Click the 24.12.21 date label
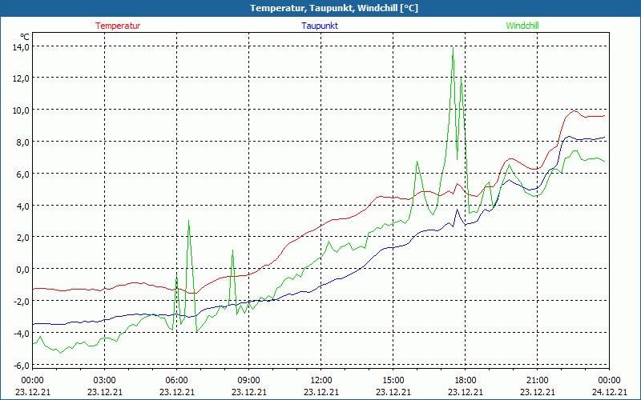Viewport: 641px width, 400px height. click(x=609, y=392)
